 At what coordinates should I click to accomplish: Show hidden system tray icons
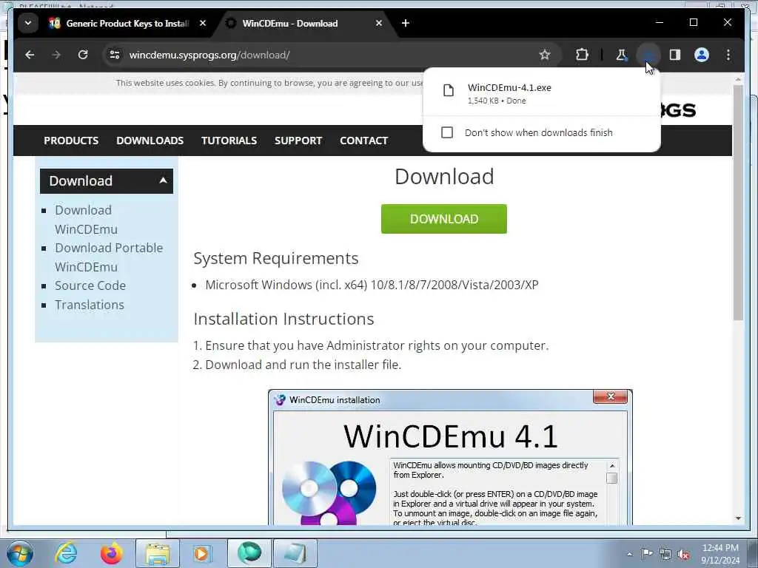pyautogui.click(x=629, y=554)
